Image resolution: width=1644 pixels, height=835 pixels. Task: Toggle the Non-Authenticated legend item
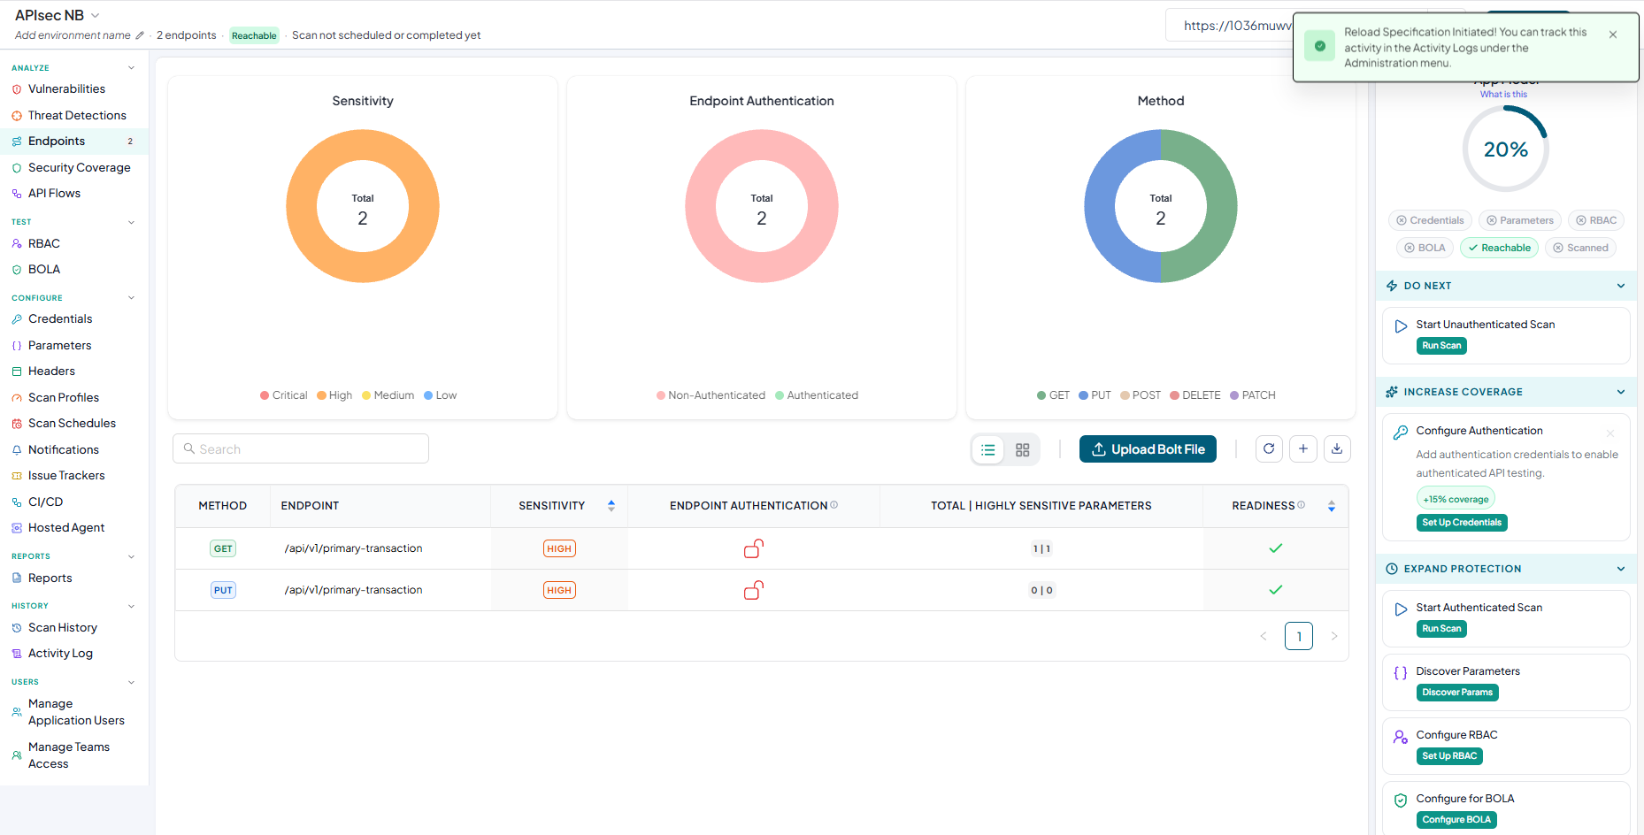(711, 395)
